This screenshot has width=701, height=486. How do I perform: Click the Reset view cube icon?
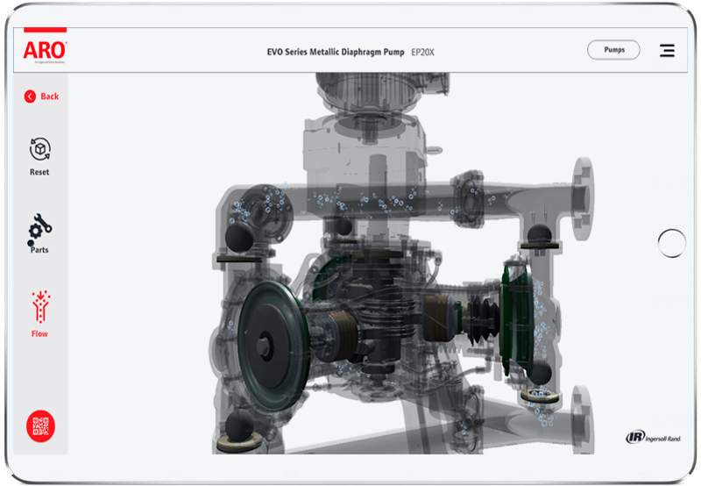(x=39, y=149)
